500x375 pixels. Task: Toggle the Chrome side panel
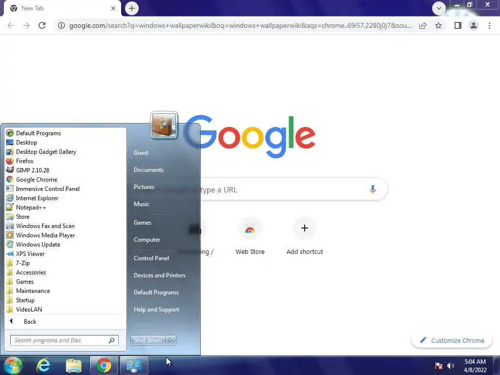click(x=458, y=25)
